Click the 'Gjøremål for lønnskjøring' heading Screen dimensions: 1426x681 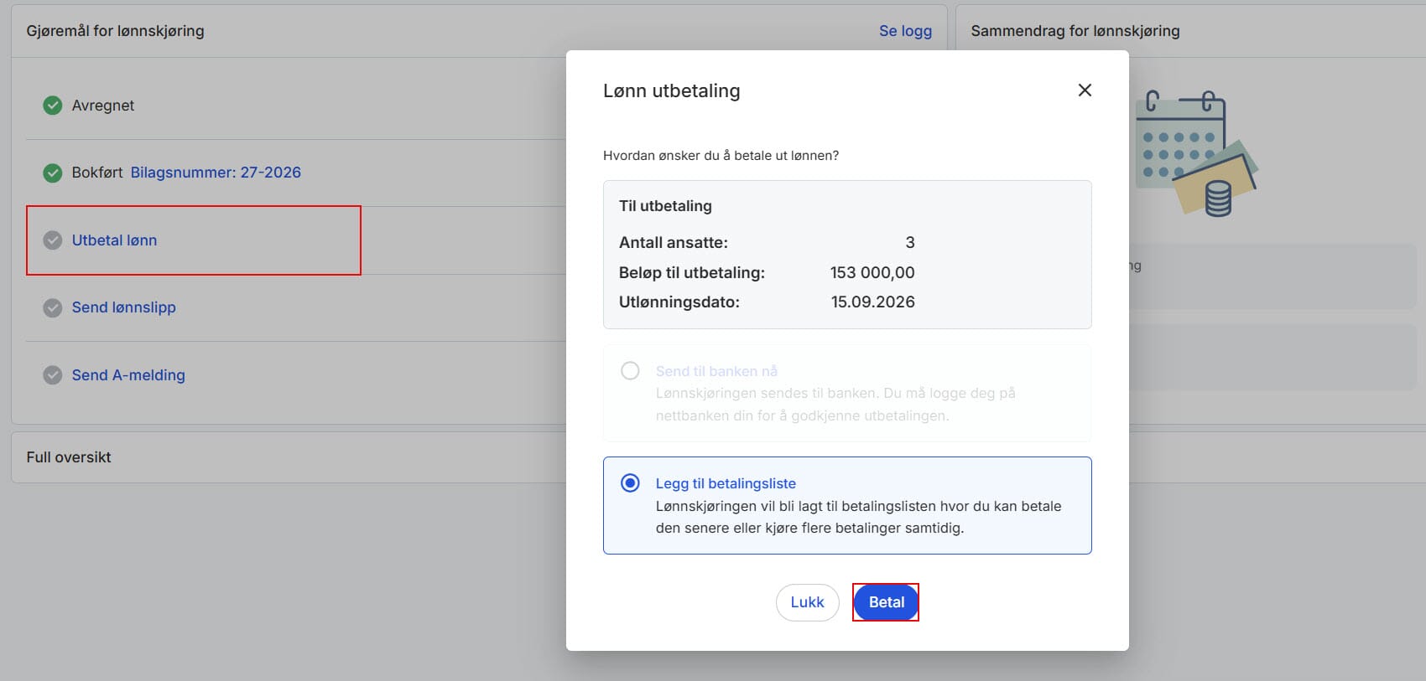(115, 31)
